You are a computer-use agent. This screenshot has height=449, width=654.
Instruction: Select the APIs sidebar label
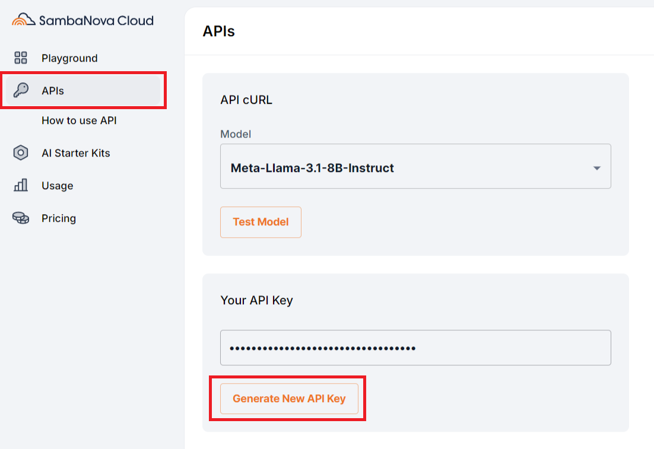[x=53, y=91]
